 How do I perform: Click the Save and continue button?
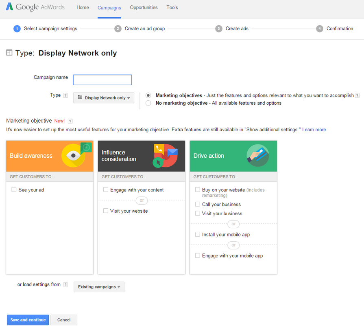pos(28,320)
